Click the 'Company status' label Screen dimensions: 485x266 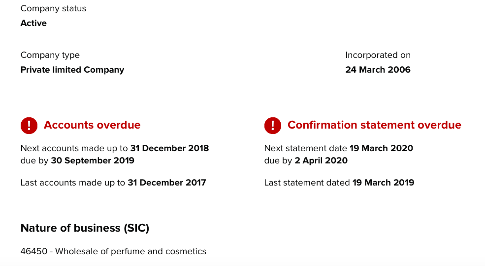pyautogui.click(x=53, y=8)
